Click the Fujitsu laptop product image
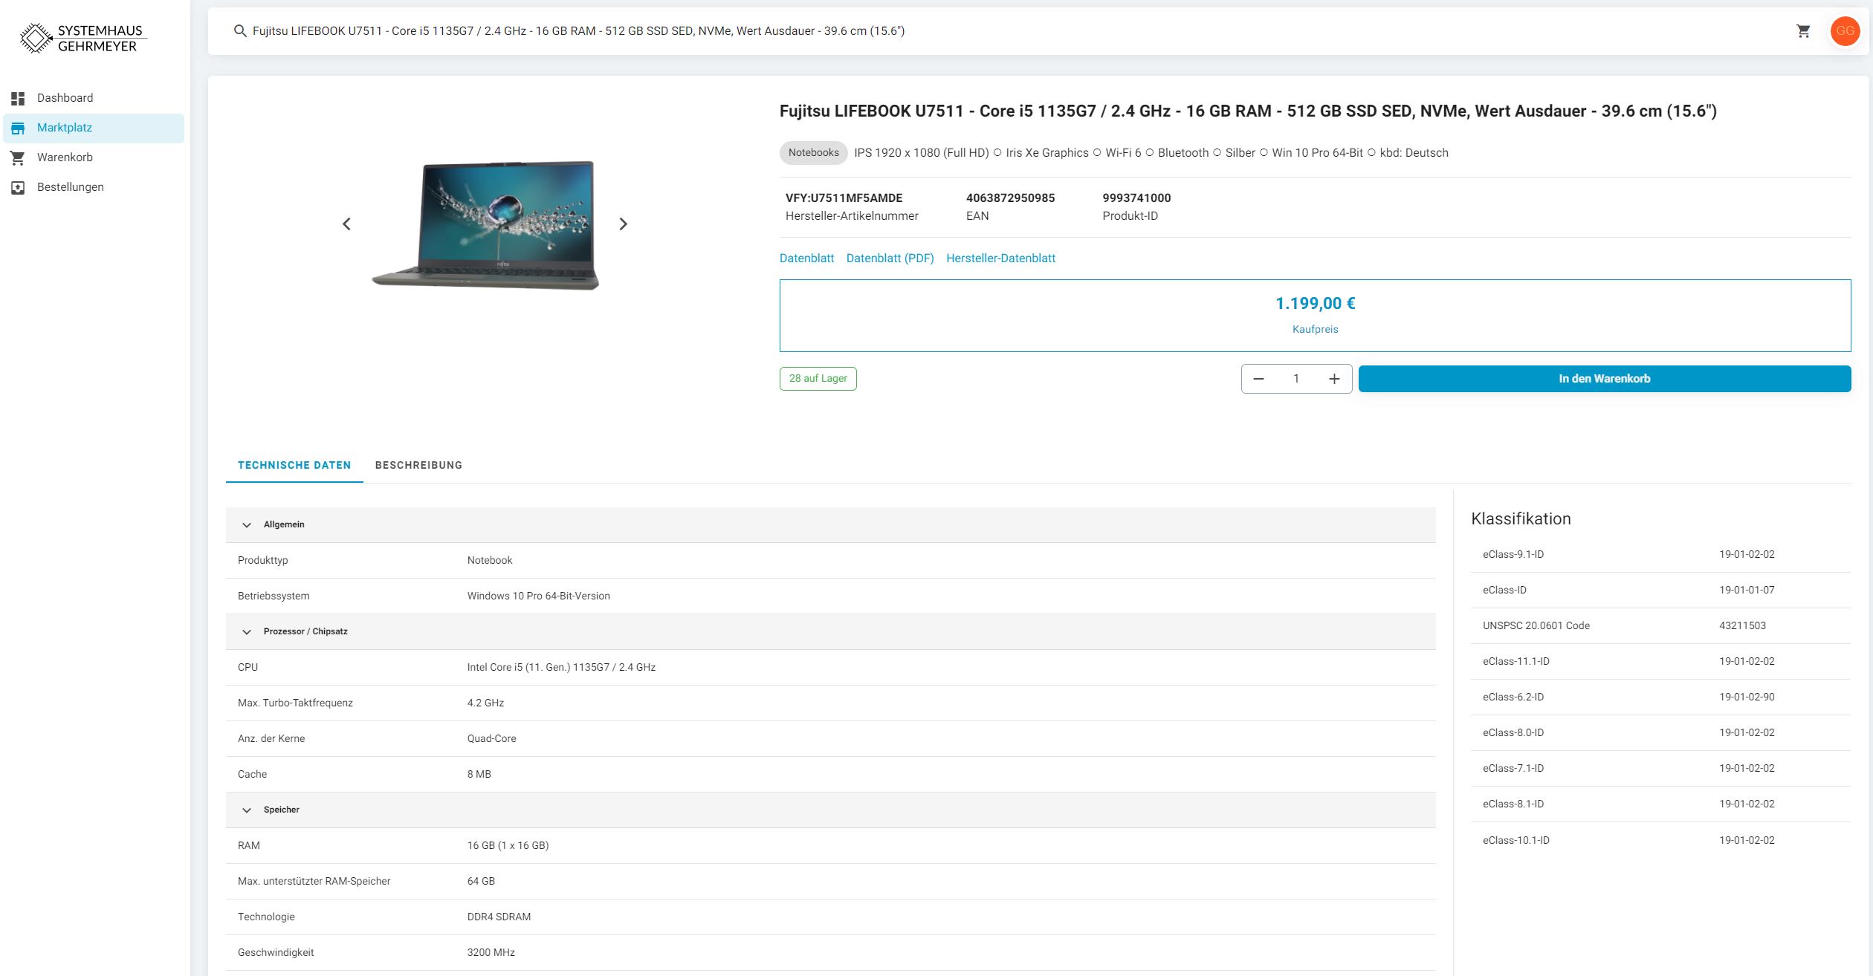The height and width of the screenshot is (976, 1873). (485, 225)
